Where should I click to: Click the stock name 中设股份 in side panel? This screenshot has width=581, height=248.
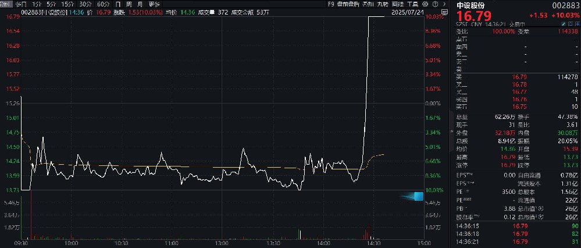pyautogui.click(x=470, y=5)
